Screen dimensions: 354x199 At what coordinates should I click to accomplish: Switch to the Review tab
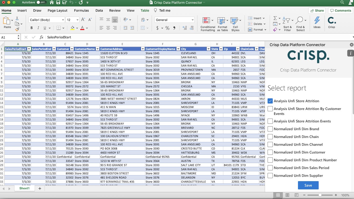point(115,11)
